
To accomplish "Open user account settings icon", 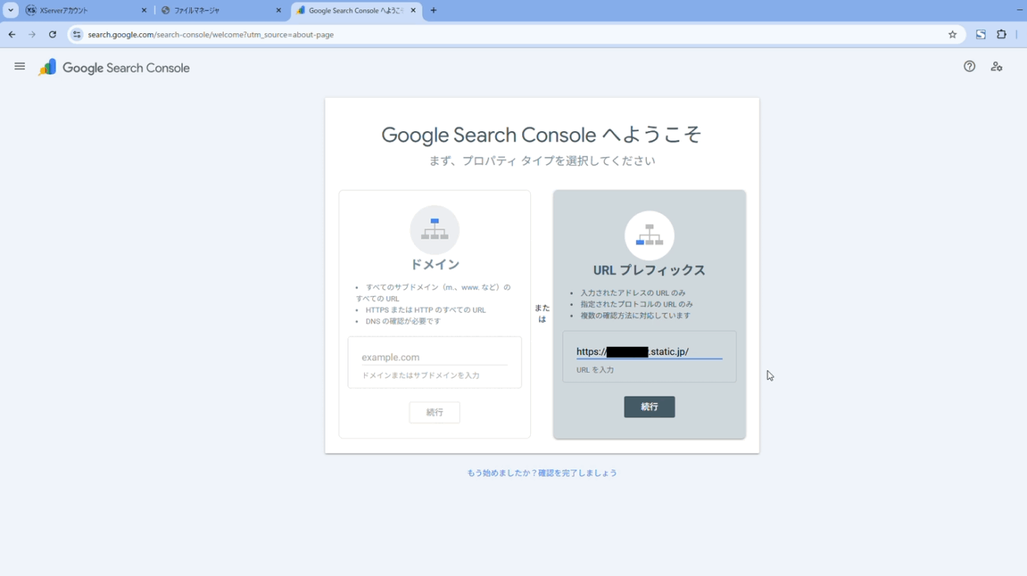I will (996, 66).
